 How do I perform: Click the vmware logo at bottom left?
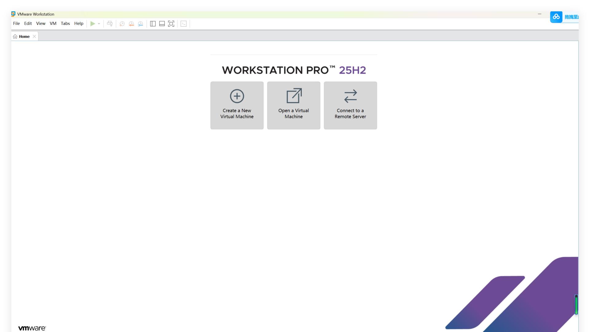(32, 328)
